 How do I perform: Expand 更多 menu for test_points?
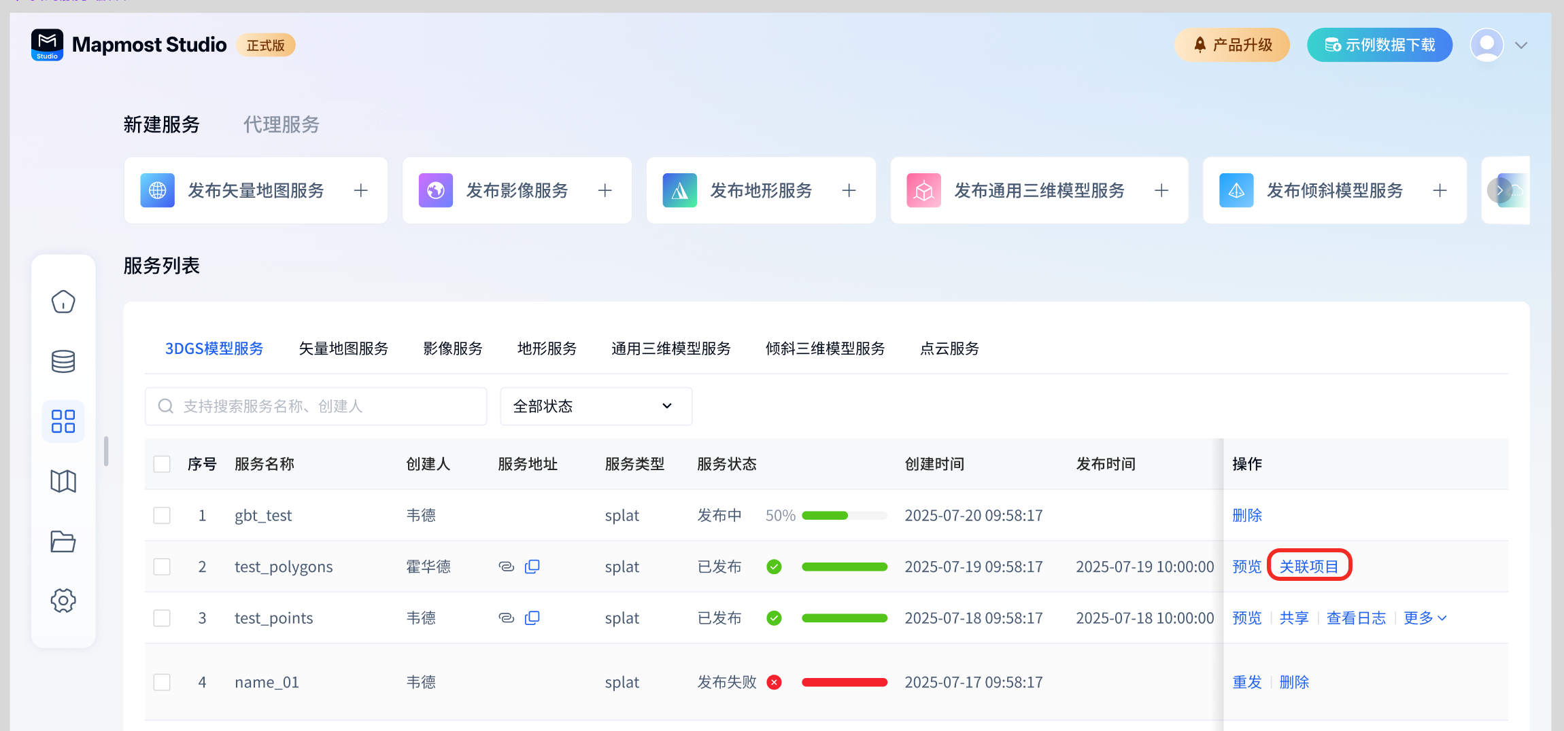click(x=1425, y=618)
